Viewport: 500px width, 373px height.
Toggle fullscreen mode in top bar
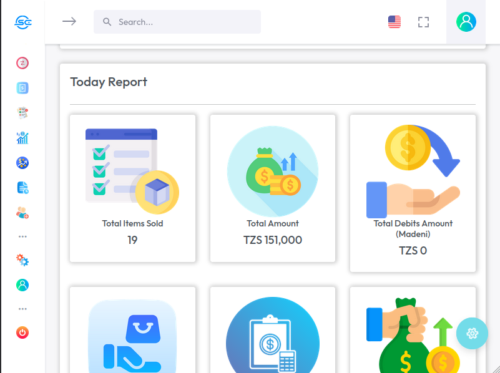point(423,22)
